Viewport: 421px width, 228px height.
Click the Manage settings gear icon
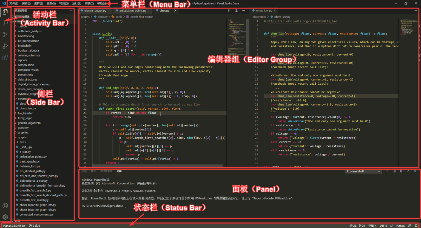tap(5, 217)
